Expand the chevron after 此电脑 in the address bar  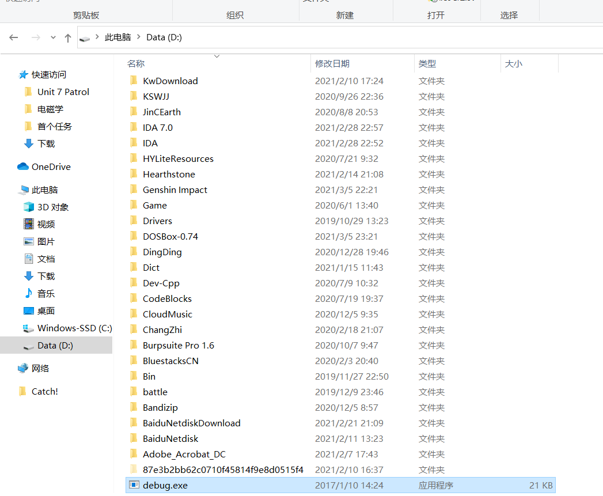(x=139, y=37)
